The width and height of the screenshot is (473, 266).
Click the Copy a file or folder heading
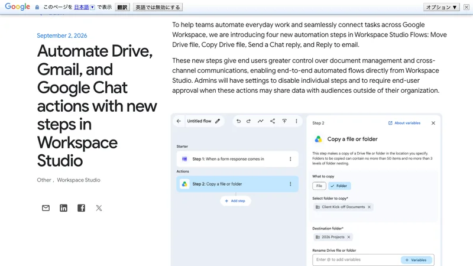click(352, 139)
